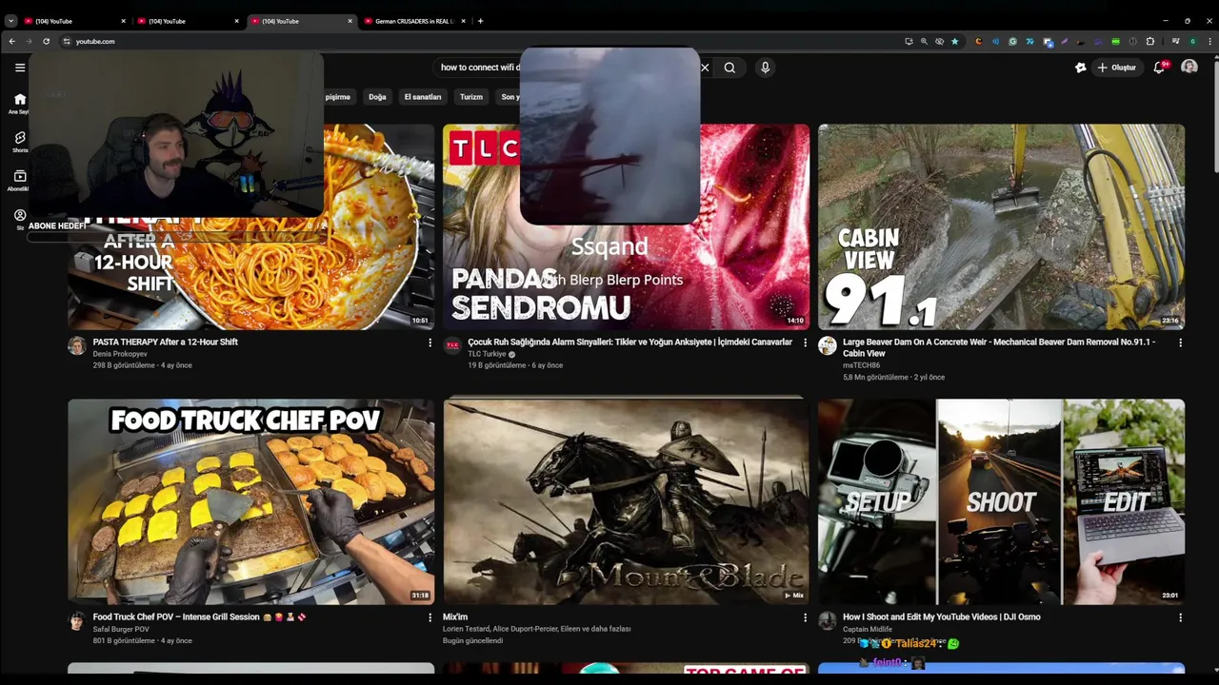1219x685 pixels.
Task: Visit Safal Burger POV channel
Action: [121, 629]
